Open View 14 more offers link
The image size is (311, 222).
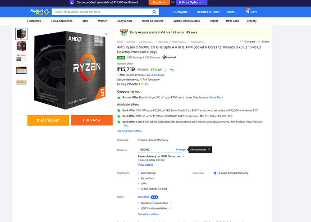(129, 131)
